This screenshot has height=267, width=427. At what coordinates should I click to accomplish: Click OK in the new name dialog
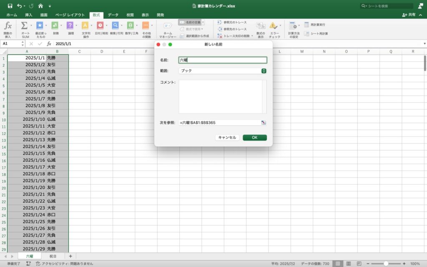coord(255,138)
